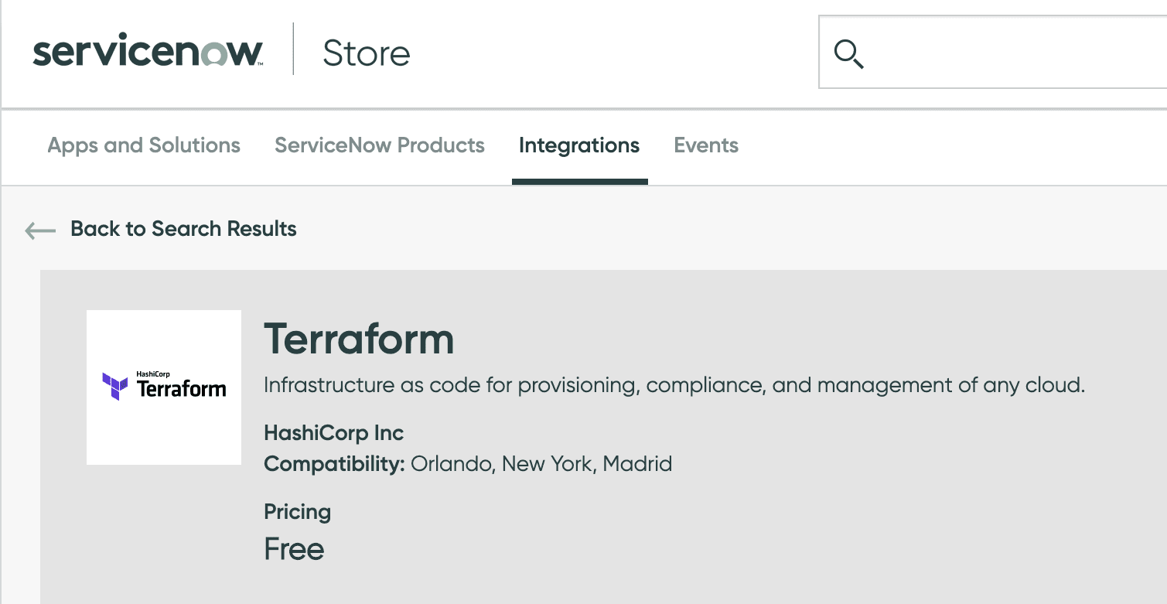The image size is (1167, 604).
Task: Click the Pricing label
Action: (298, 512)
